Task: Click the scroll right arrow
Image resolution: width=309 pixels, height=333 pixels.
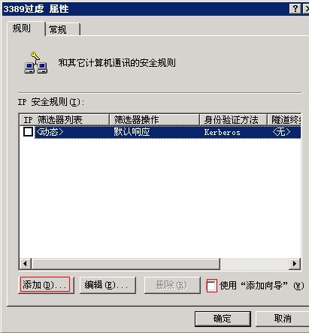Action: coord(295,263)
